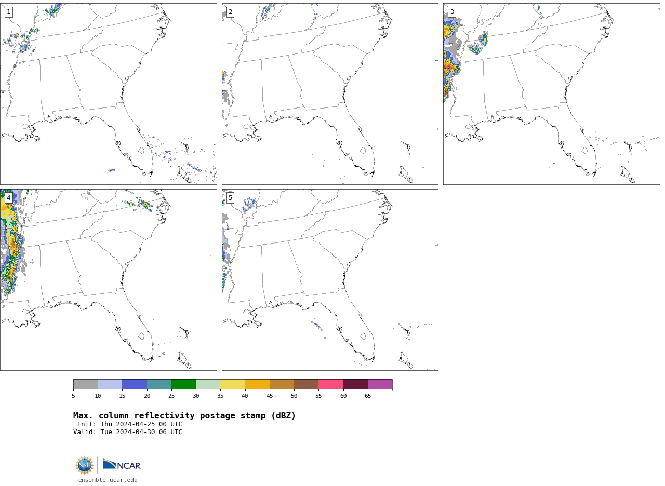Click the dark green 25-30 dBZ swatch
Viewport: 665px width, 486px height.
pyautogui.click(x=183, y=384)
